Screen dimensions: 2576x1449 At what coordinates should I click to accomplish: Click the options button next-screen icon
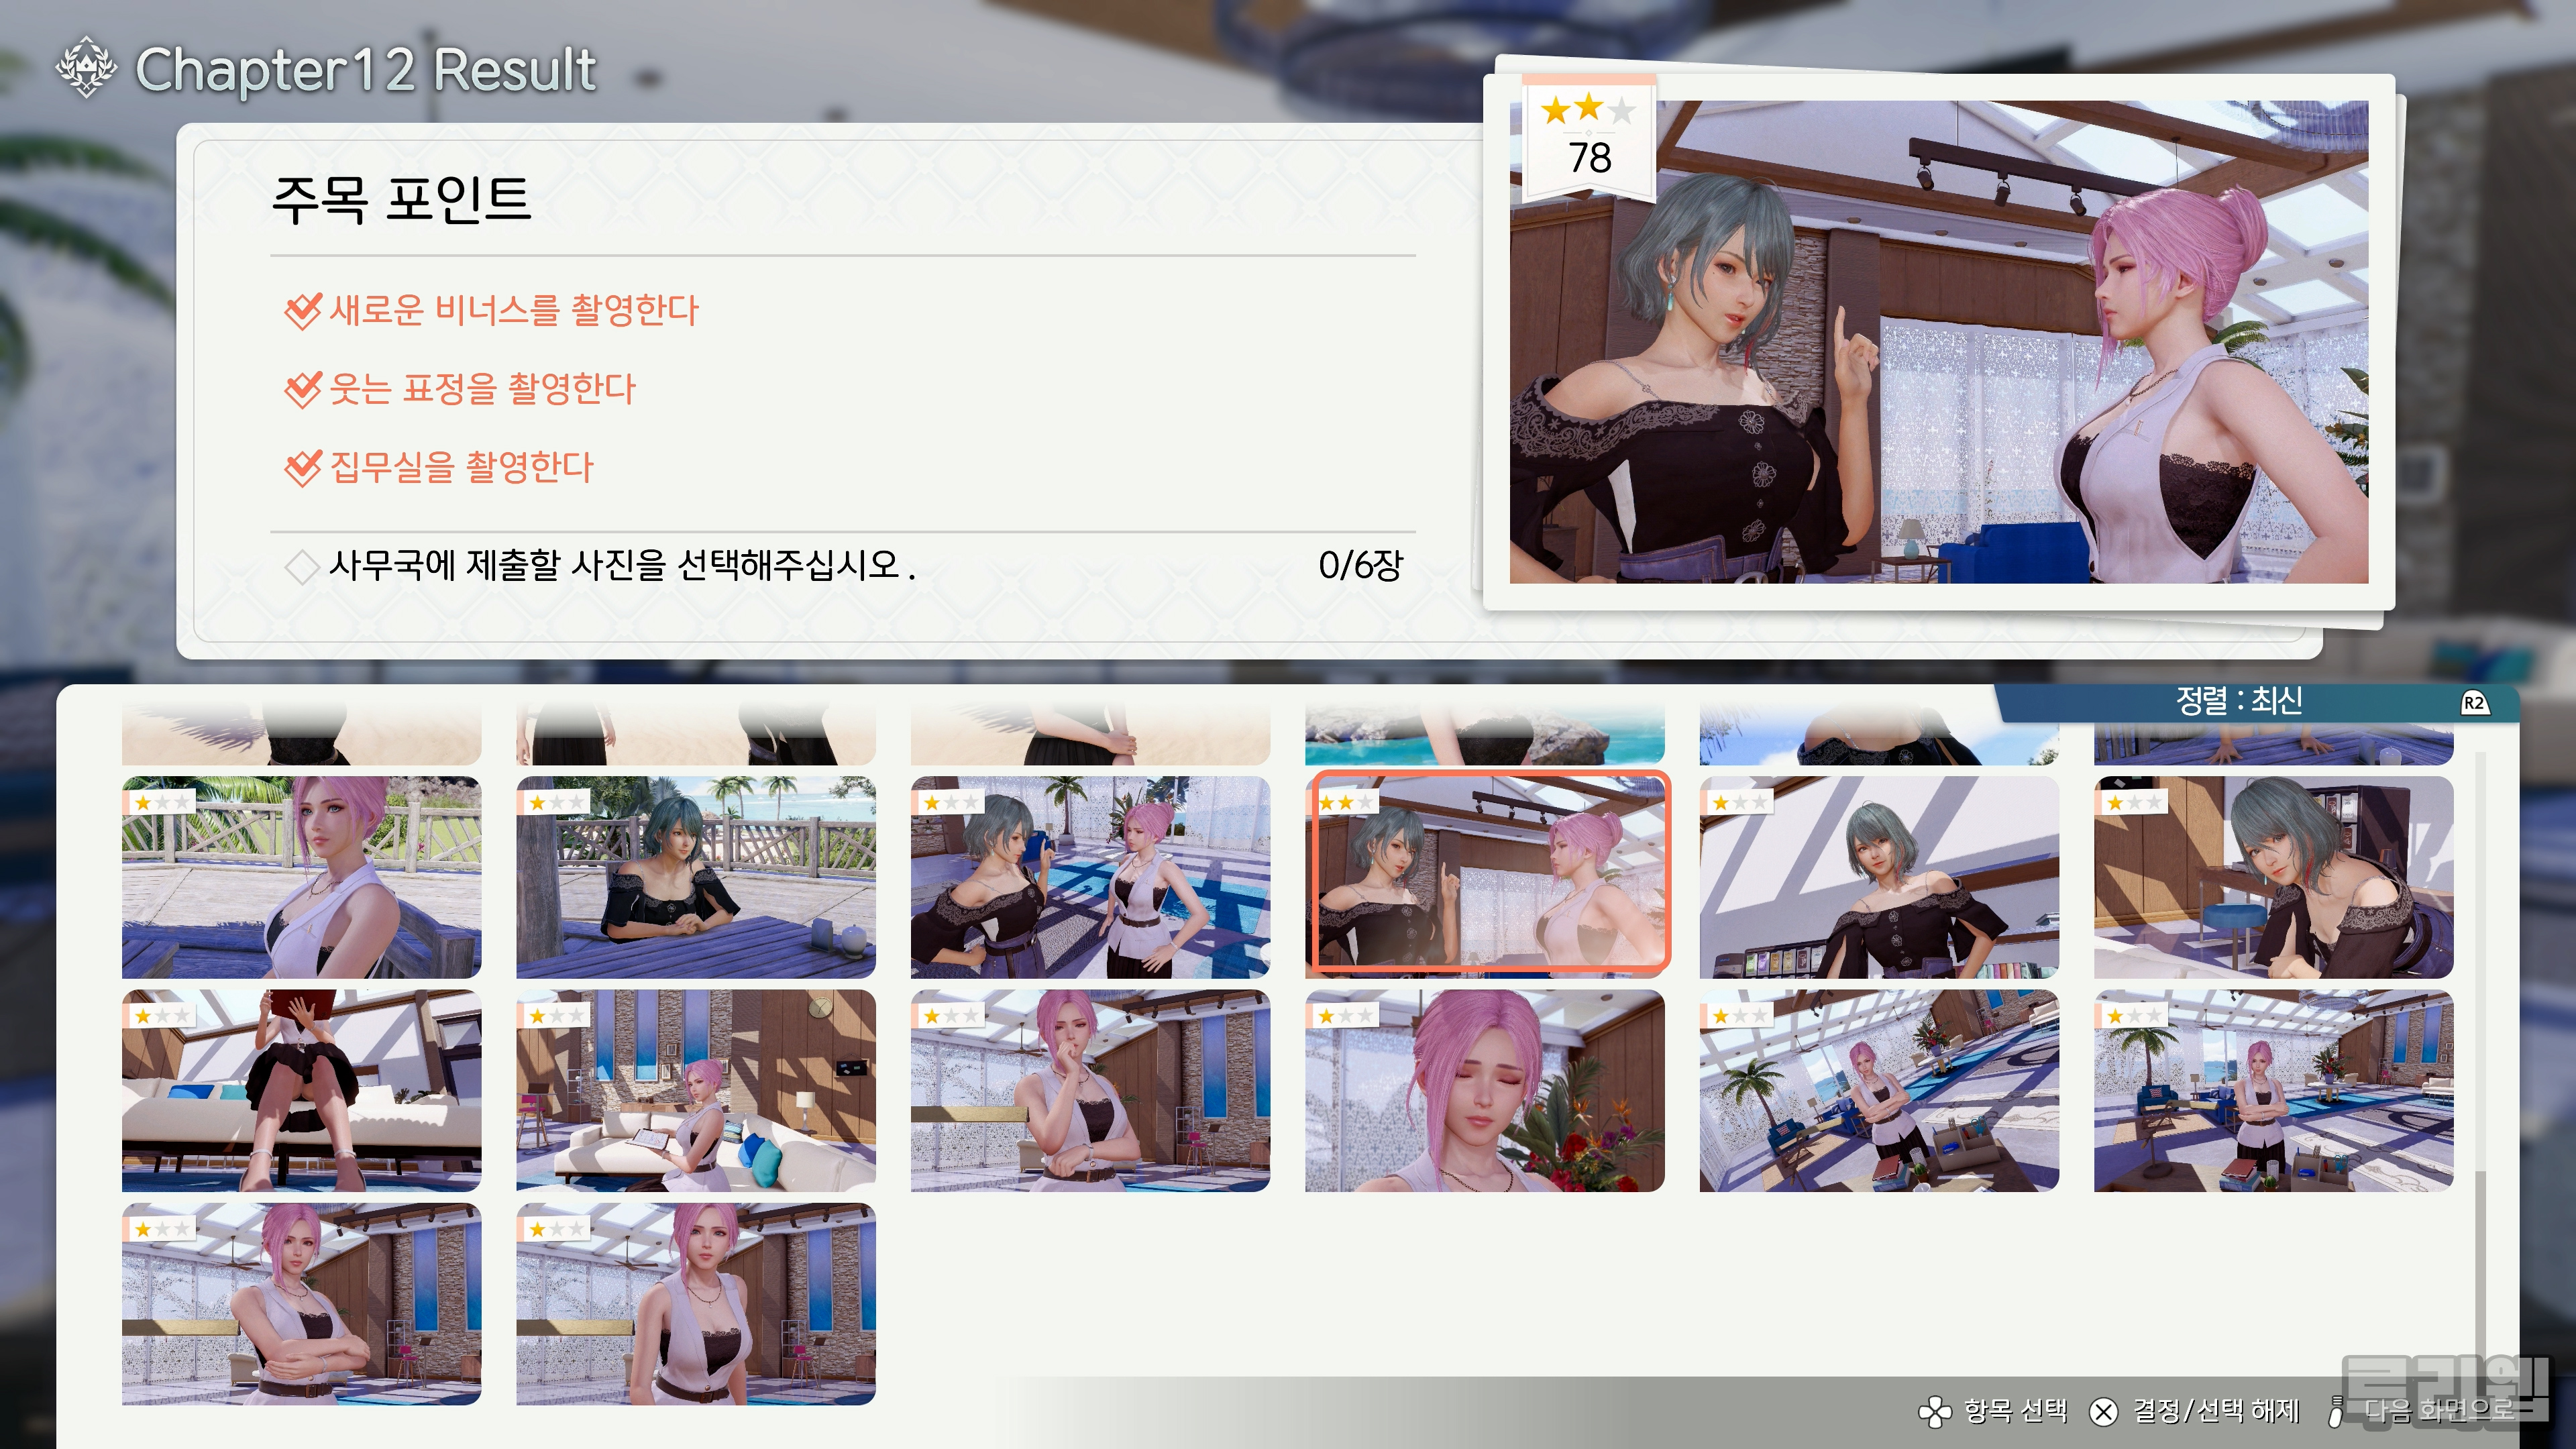(x=2336, y=1411)
